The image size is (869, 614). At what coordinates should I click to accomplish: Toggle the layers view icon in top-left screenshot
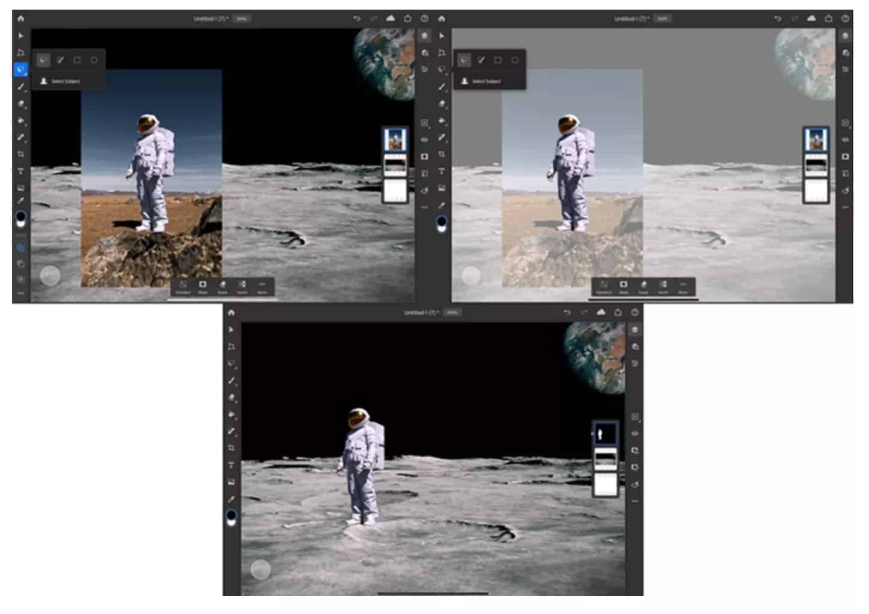424,36
